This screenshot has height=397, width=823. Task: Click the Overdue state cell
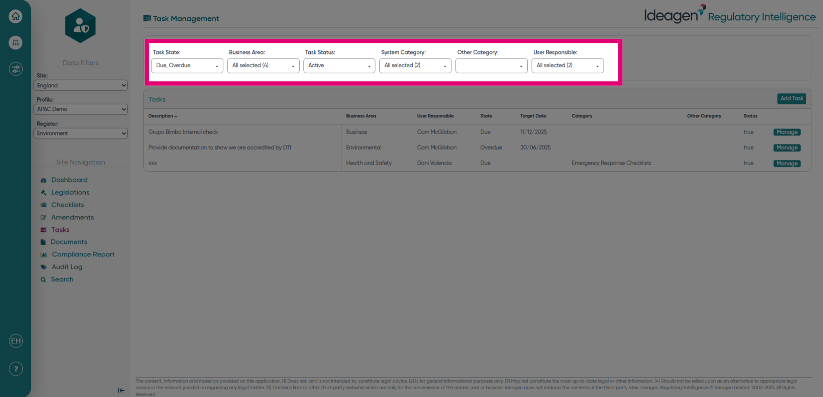[491, 147]
